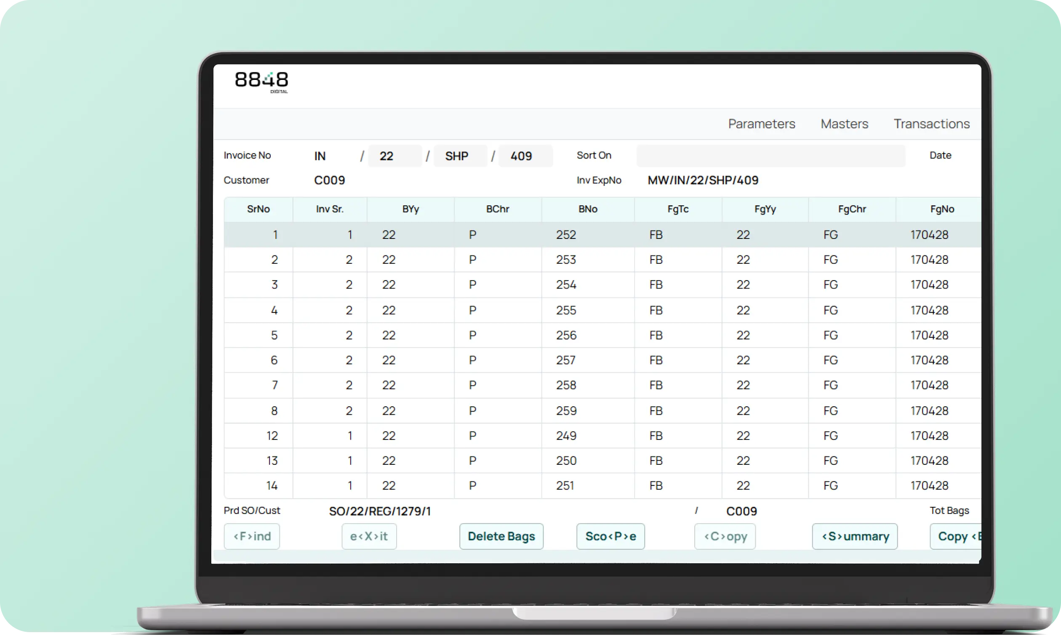Click the Copy button beside ScoPe
This screenshot has height=641, width=1061.
tap(725, 536)
